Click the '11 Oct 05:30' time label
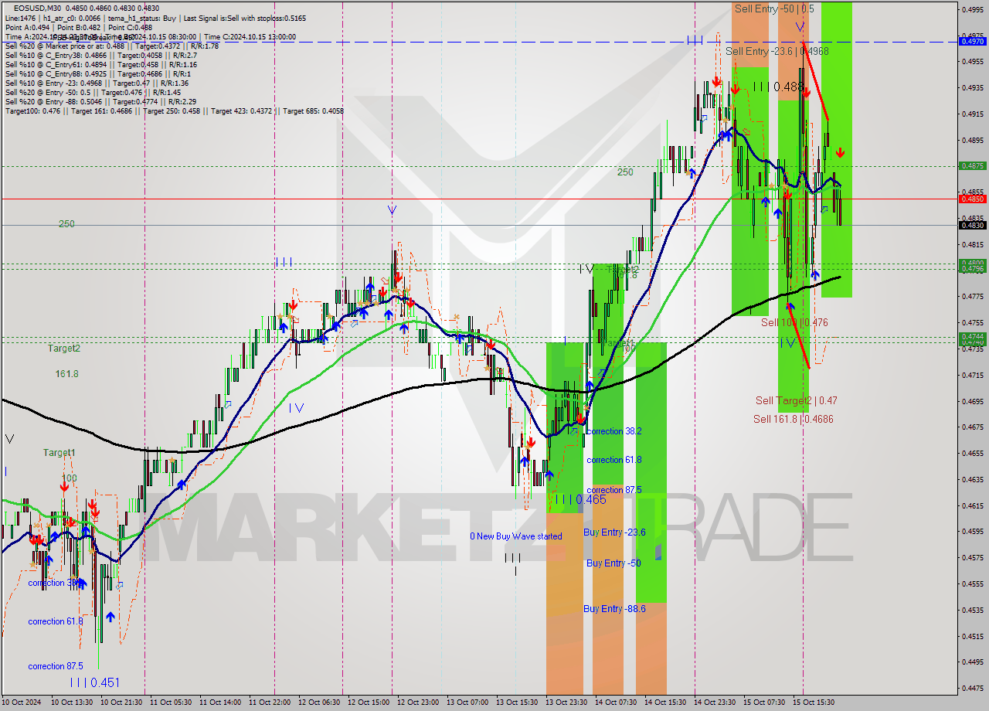This screenshot has width=989, height=711. (x=169, y=702)
